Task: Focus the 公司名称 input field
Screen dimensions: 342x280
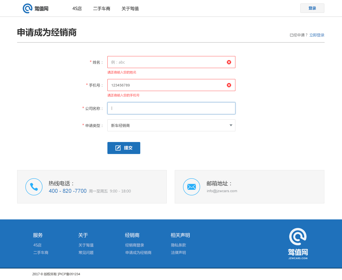Action: tap(171, 108)
